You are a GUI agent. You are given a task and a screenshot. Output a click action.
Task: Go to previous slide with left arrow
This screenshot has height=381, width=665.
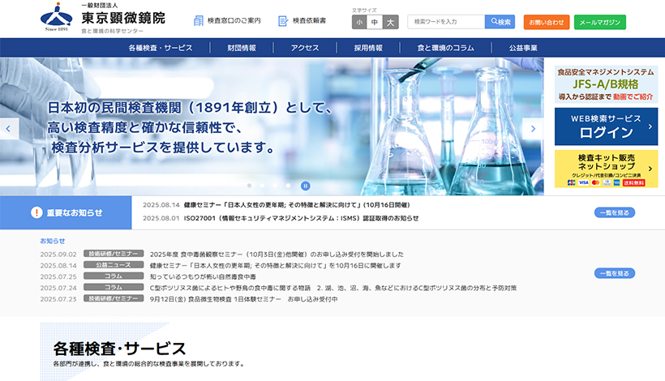[x=10, y=127]
